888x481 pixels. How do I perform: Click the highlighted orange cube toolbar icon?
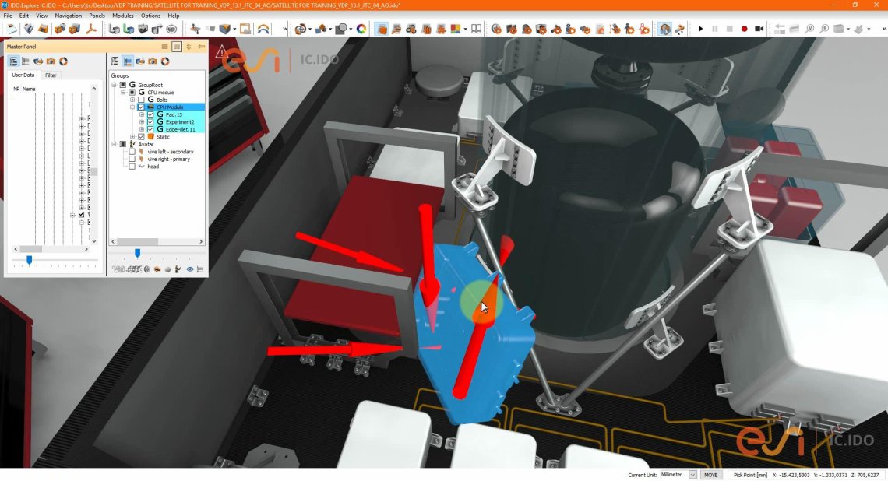coord(382,29)
